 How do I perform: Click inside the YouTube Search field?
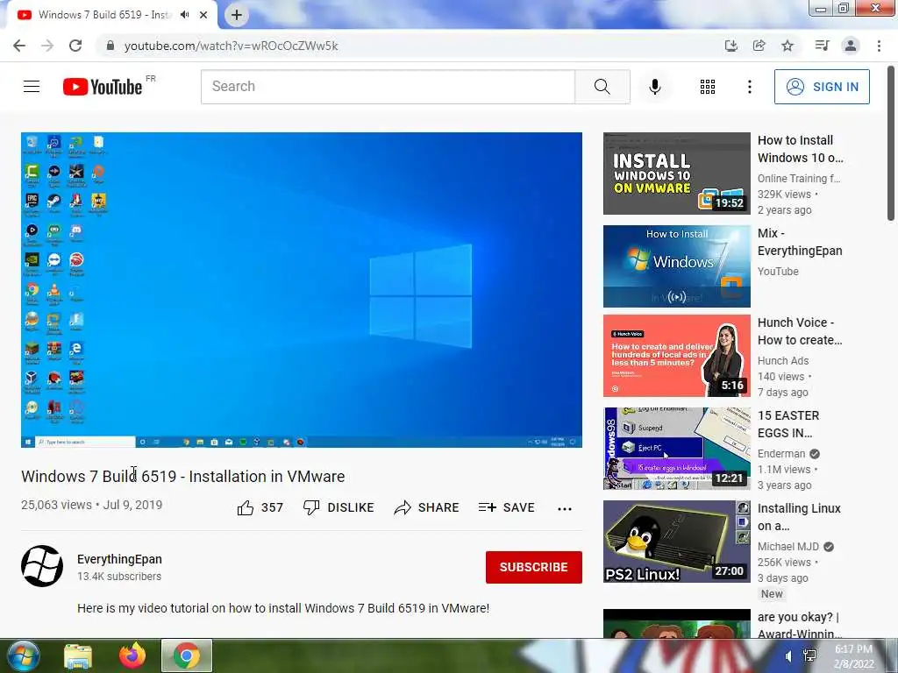(388, 87)
